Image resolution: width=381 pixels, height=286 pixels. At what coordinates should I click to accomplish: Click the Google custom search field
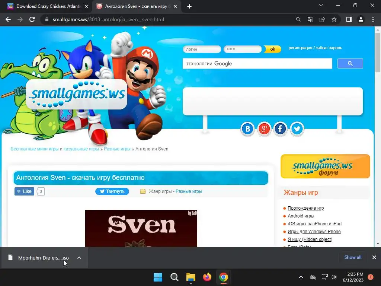tap(257, 63)
